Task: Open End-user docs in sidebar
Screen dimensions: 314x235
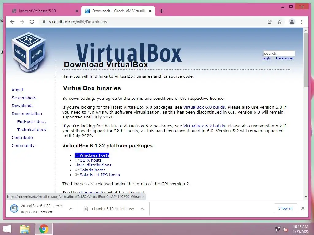Action: [32, 122]
